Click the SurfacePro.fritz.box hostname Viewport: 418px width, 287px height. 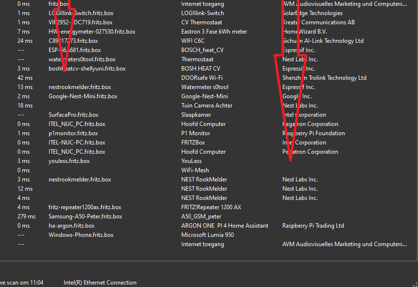pos(73,115)
